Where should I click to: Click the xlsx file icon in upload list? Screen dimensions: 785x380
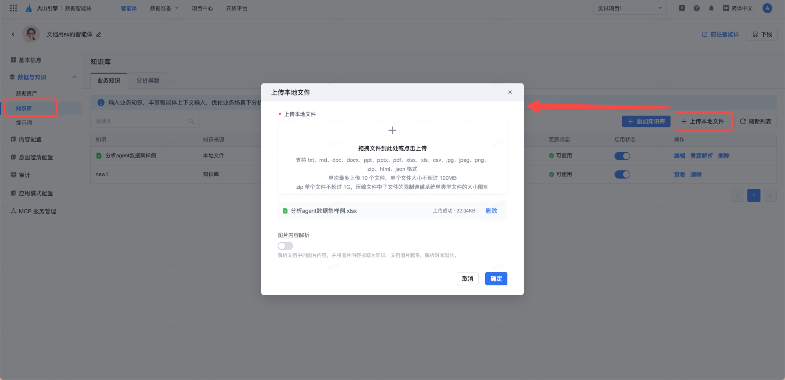coord(285,211)
